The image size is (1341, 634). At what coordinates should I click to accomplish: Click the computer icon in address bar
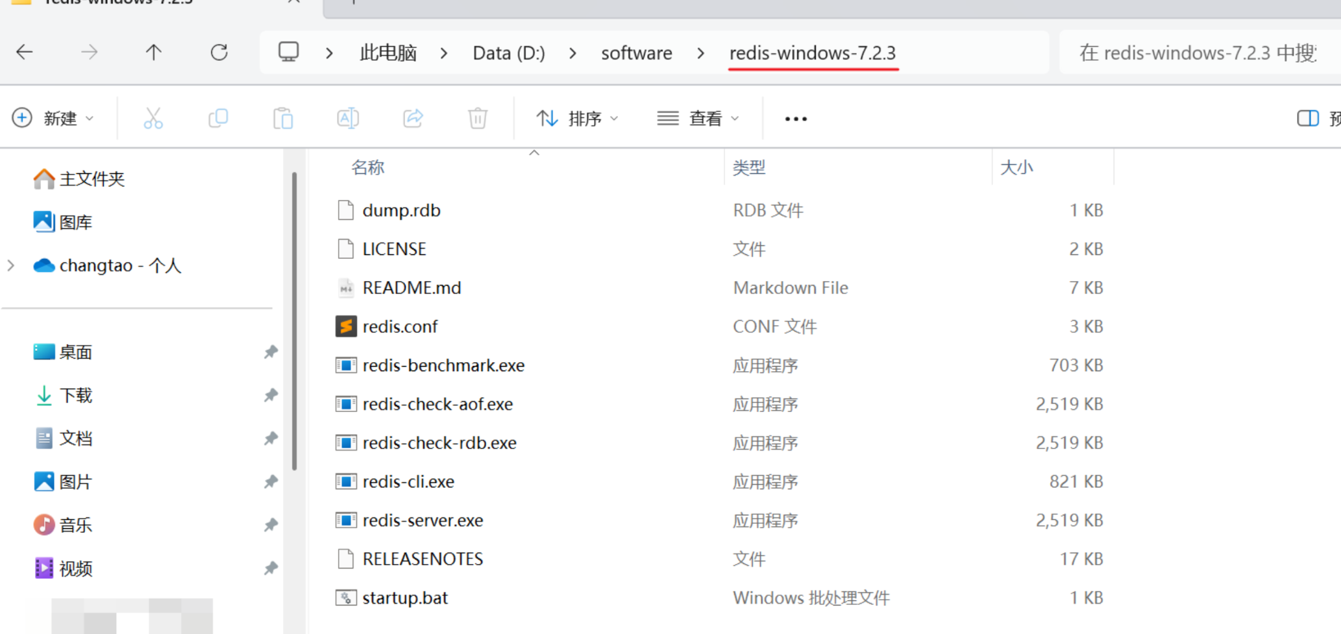click(289, 52)
